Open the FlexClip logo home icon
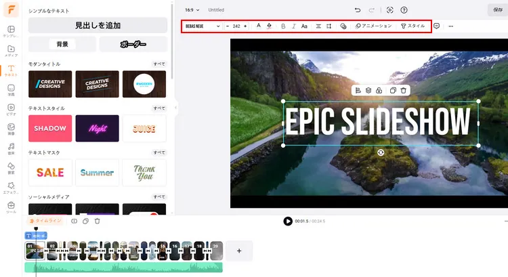This screenshot has height=277, width=508. tap(11, 9)
